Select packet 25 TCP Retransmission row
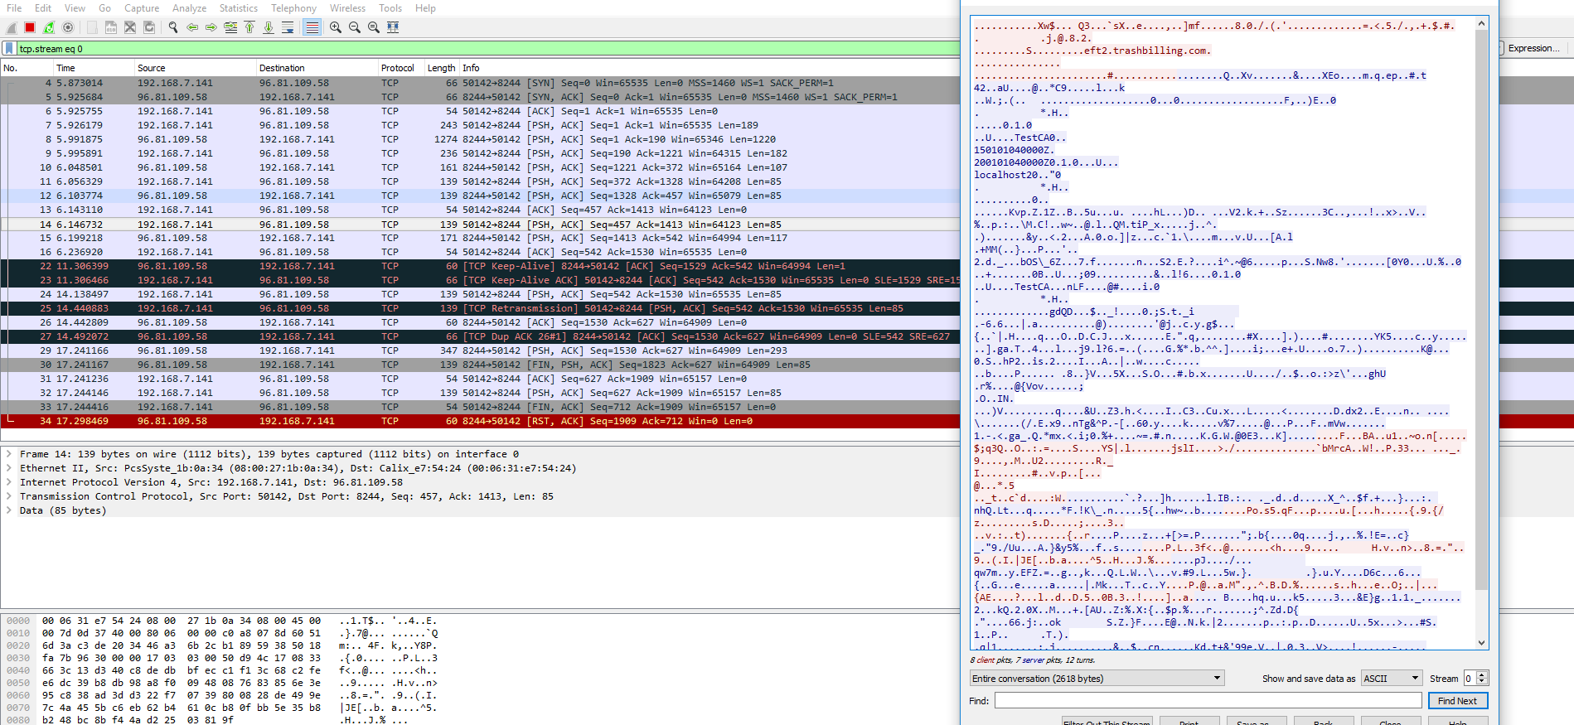1574x725 pixels. (x=480, y=308)
